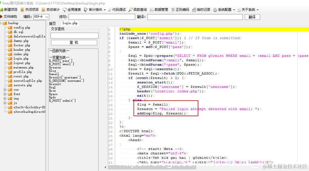Open the 系统配置 dropdown
This screenshot has height=171, width=309.
click(224, 10)
